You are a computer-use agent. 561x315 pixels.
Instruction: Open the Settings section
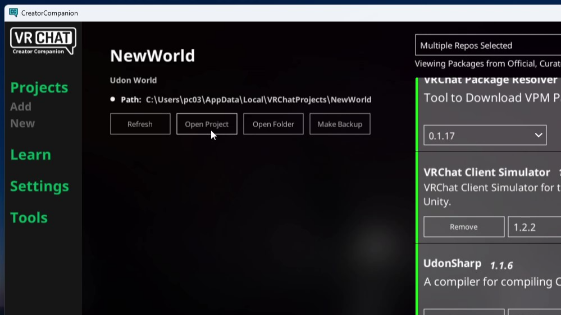click(x=39, y=186)
